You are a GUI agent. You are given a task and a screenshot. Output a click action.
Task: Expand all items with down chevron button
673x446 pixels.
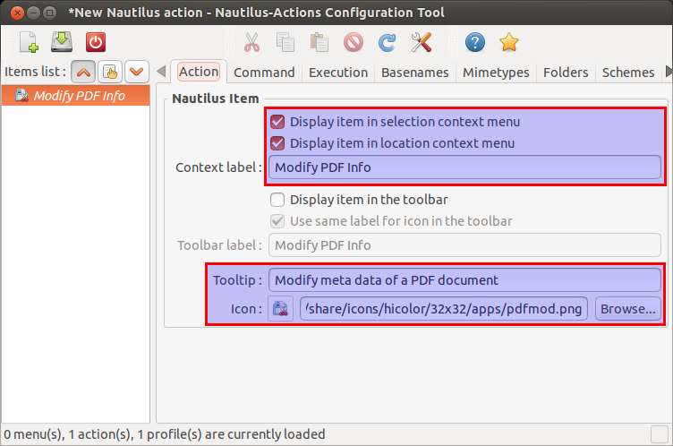pos(137,72)
